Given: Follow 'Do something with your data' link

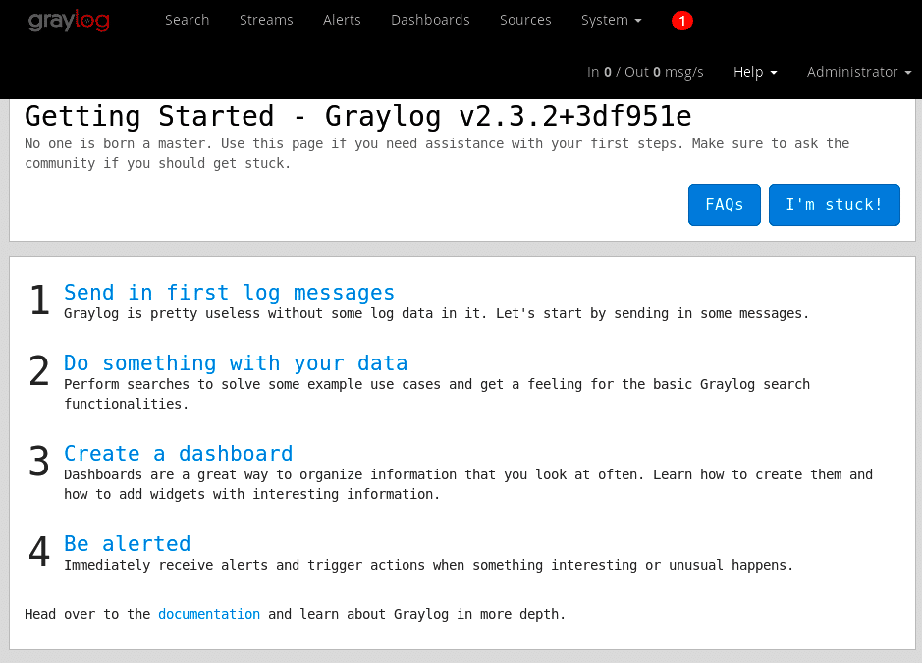Looking at the screenshot, I should coord(236,362).
